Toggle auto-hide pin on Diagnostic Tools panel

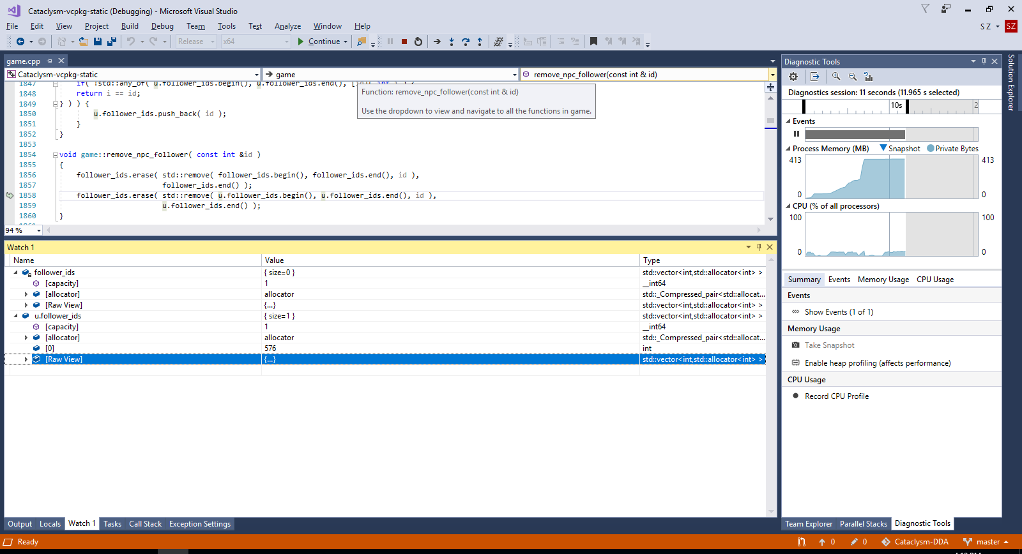984,61
